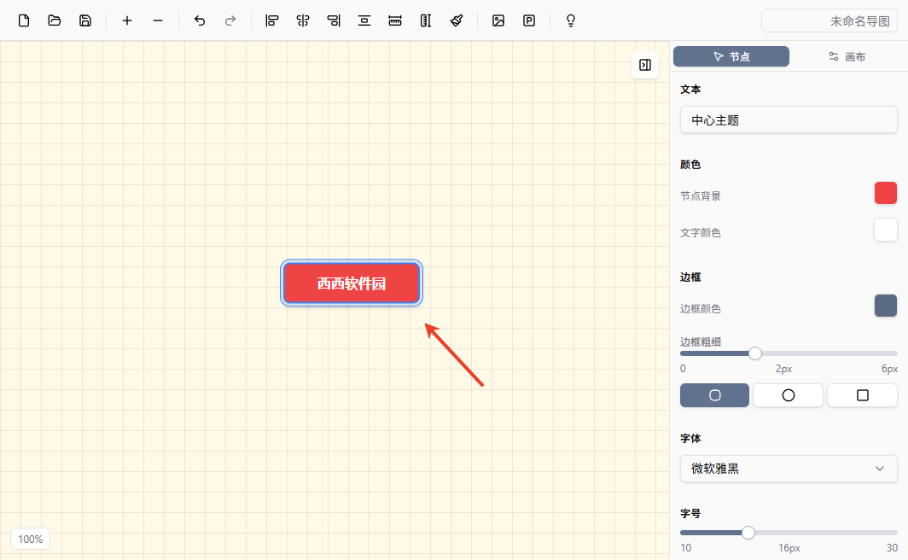Export the map as image
The width and height of the screenshot is (908, 560).
498,20
